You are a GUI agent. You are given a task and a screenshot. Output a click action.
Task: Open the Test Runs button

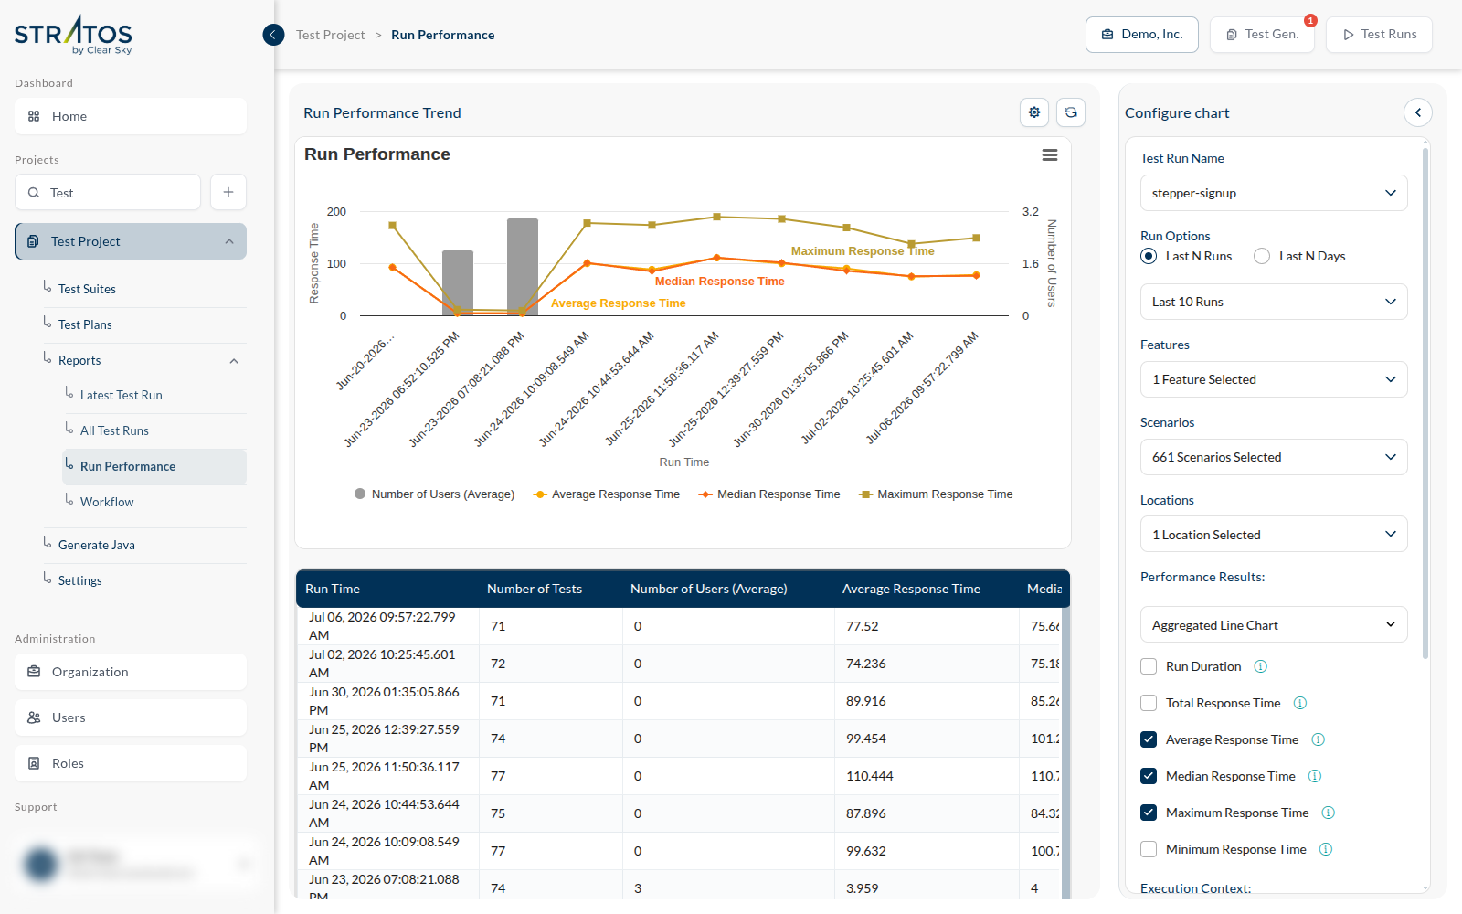click(1380, 35)
